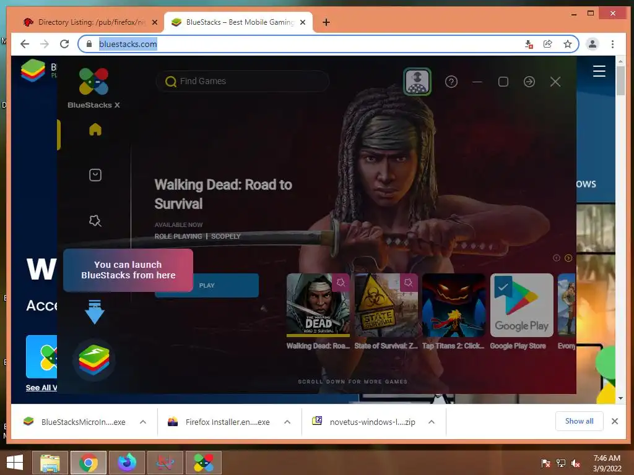Open the Chrome profile icon
The width and height of the screenshot is (634, 475).
point(593,44)
